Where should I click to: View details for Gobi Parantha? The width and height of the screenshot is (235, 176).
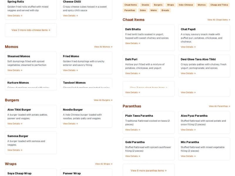pos(132,156)
